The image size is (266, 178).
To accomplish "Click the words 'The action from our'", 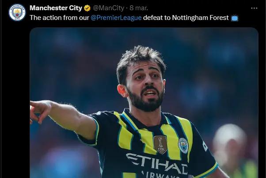I will (59, 18).
